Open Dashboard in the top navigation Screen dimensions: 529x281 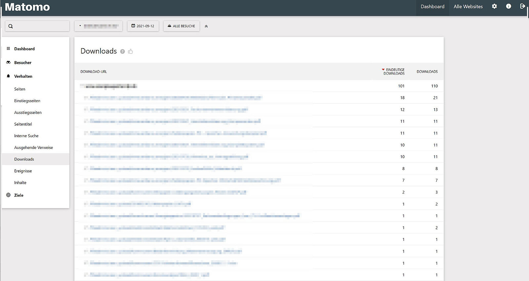click(x=432, y=7)
